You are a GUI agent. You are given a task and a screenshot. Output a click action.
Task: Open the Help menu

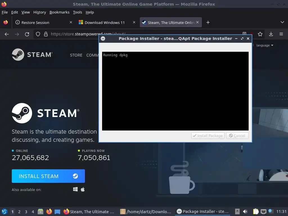[90, 12]
